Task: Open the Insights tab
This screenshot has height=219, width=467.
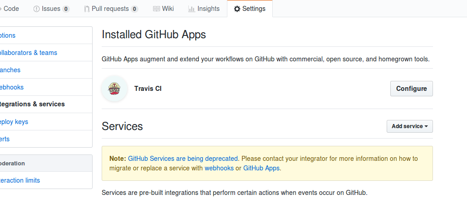Action: click(204, 9)
